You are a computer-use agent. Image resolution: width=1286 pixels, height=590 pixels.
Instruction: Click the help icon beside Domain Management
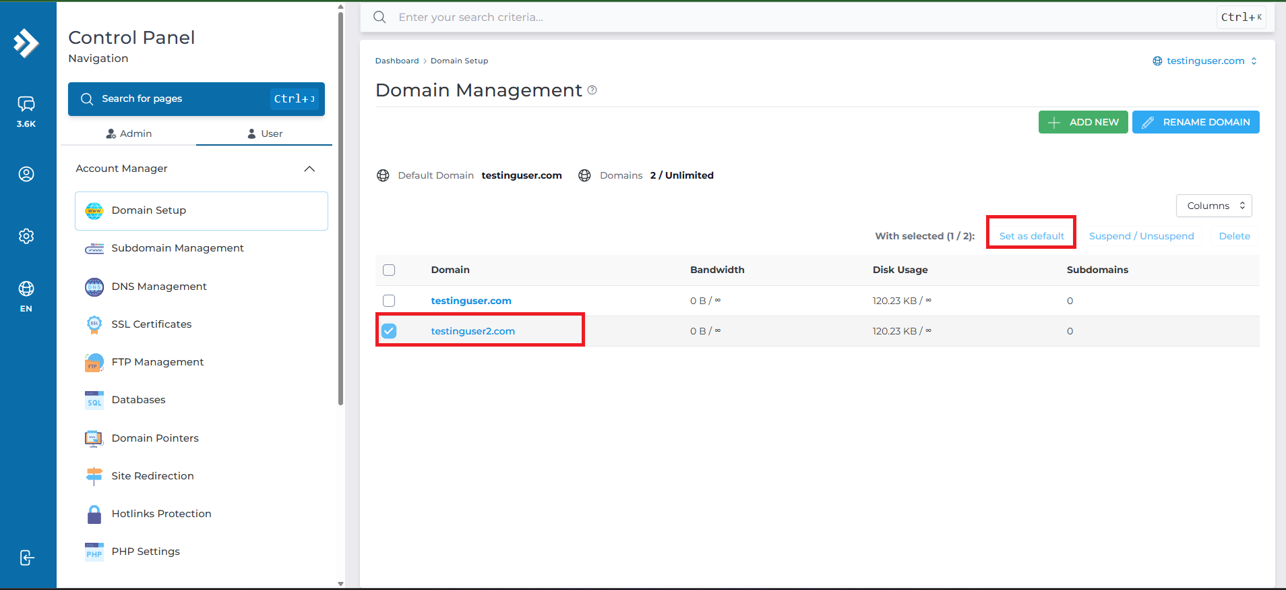[592, 90]
